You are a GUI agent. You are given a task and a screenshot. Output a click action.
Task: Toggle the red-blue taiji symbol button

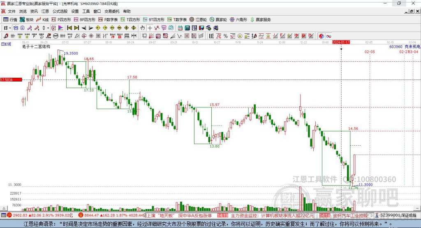point(322,36)
